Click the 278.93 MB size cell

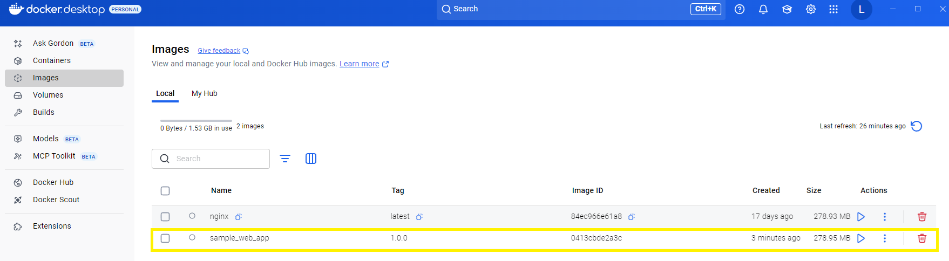(832, 216)
